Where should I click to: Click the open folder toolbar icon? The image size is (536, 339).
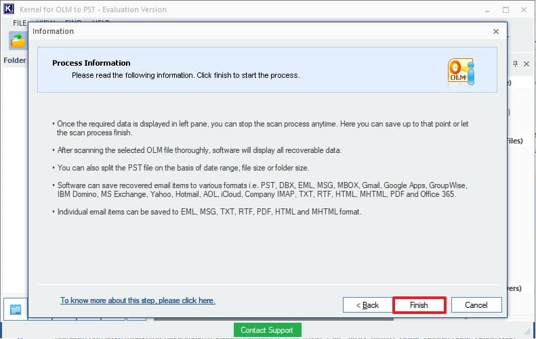[x=18, y=41]
